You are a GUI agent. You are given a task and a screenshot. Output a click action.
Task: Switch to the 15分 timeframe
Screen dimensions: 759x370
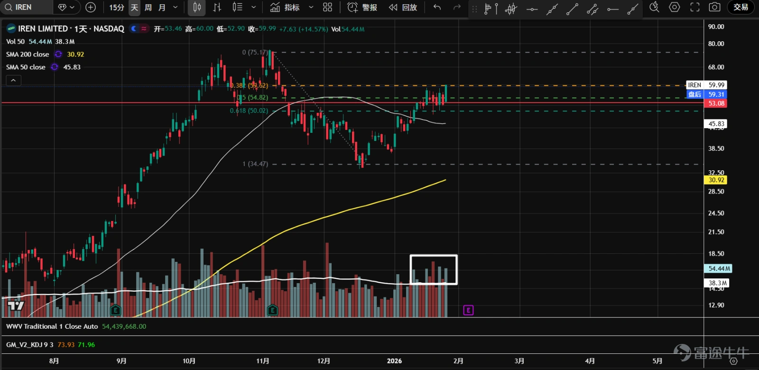pos(117,7)
